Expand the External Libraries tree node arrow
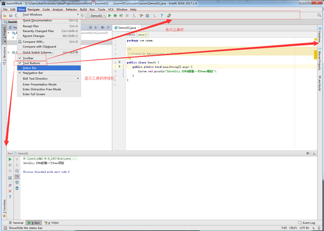The height and width of the screenshot is (231, 324). tap(9, 52)
